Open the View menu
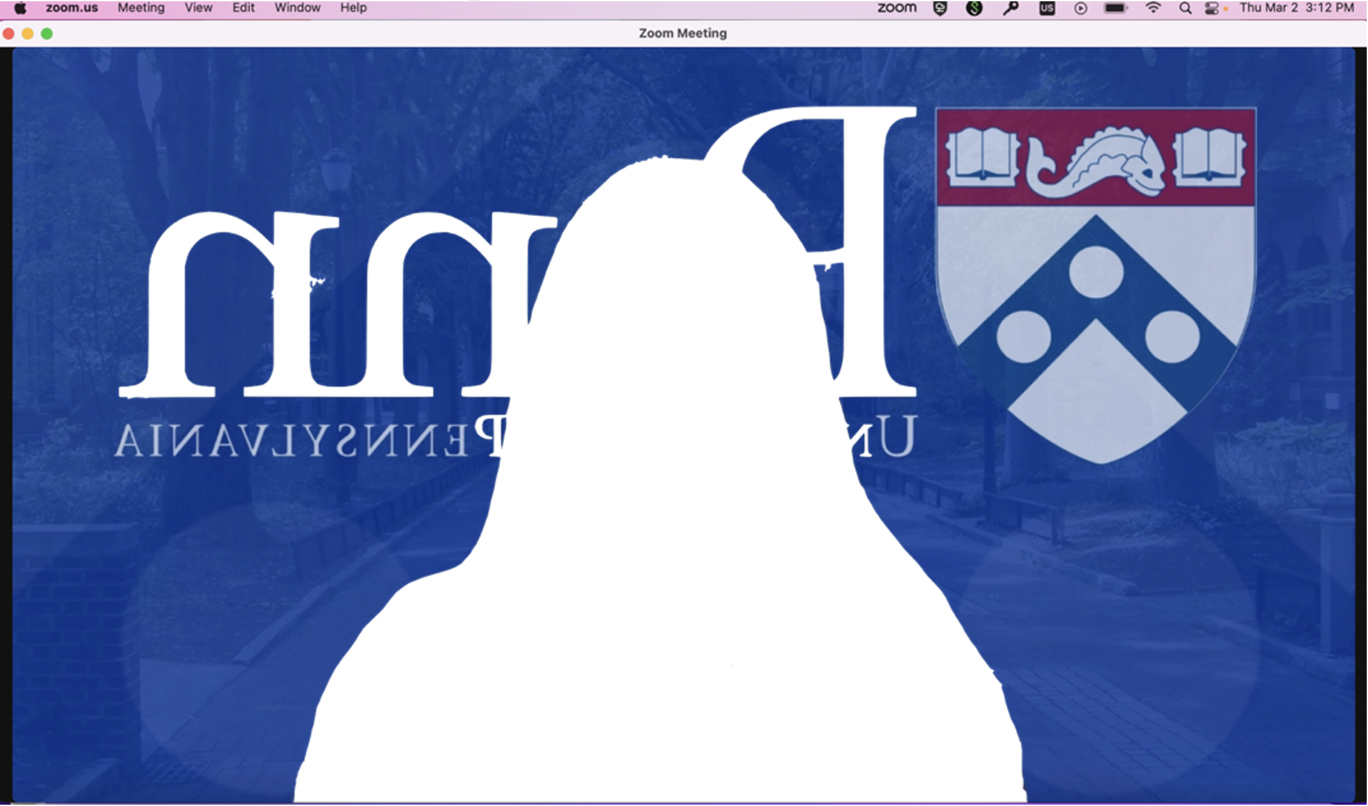The image size is (1368, 806). coord(198,8)
